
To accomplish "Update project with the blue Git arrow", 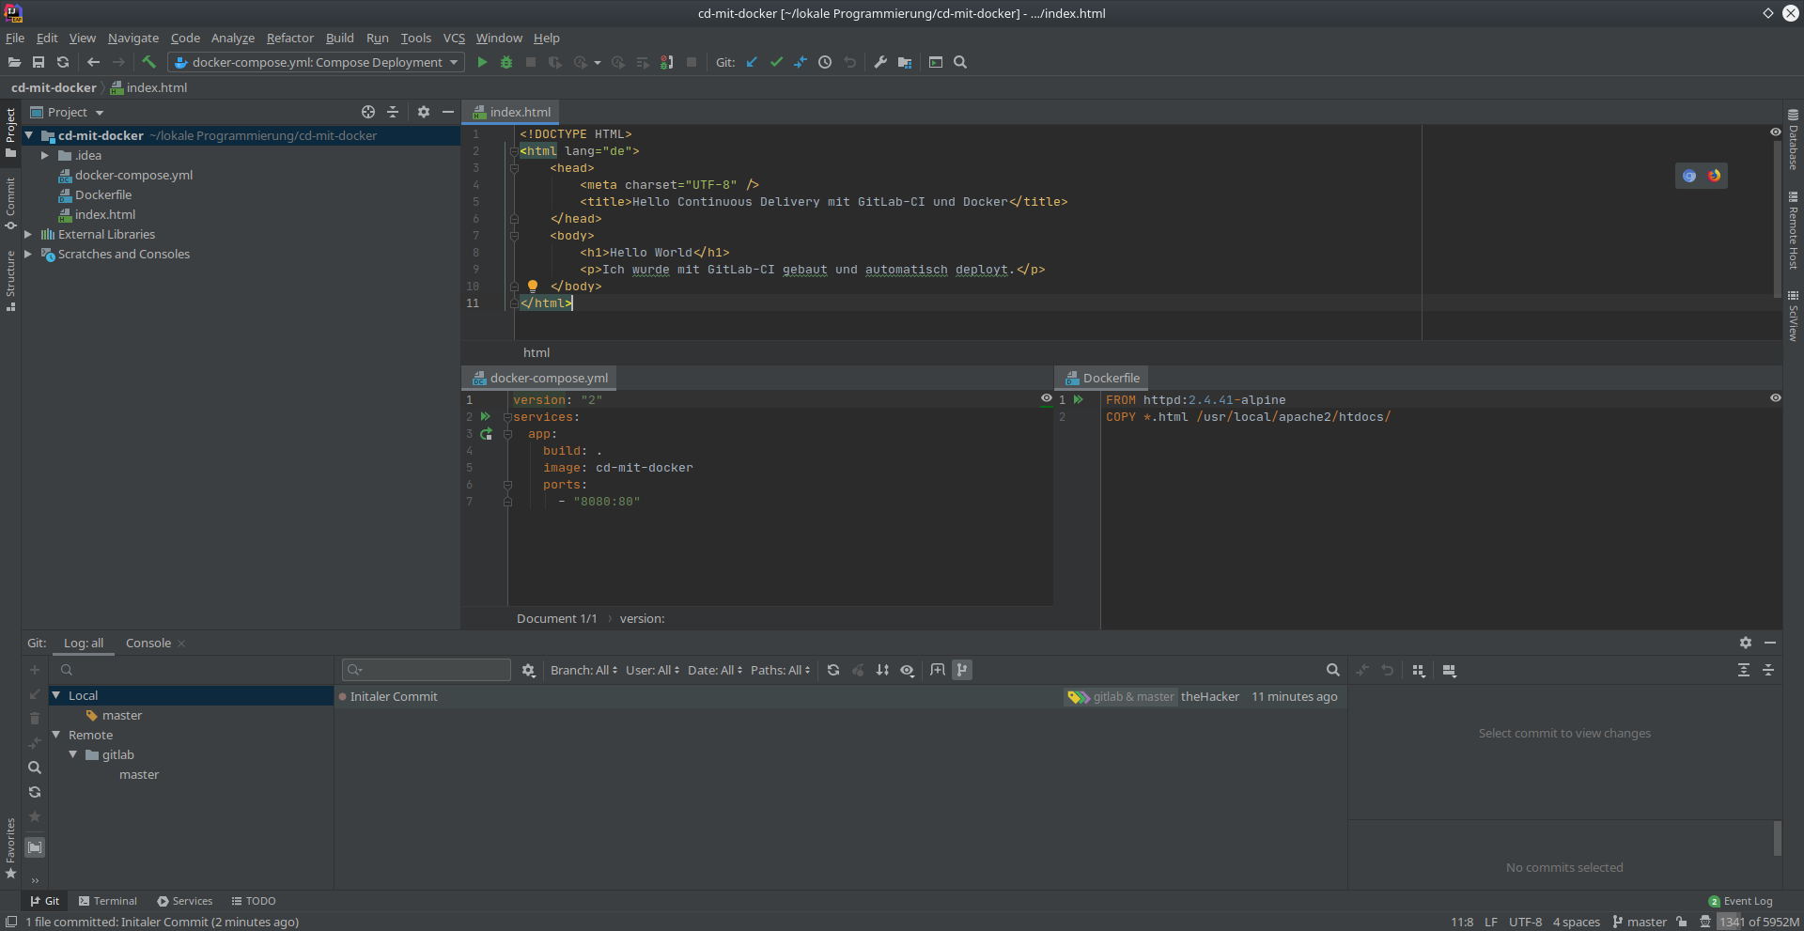I will tap(752, 62).
